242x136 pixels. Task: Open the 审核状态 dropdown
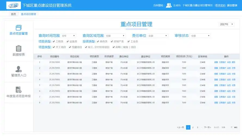pos(200,36)
